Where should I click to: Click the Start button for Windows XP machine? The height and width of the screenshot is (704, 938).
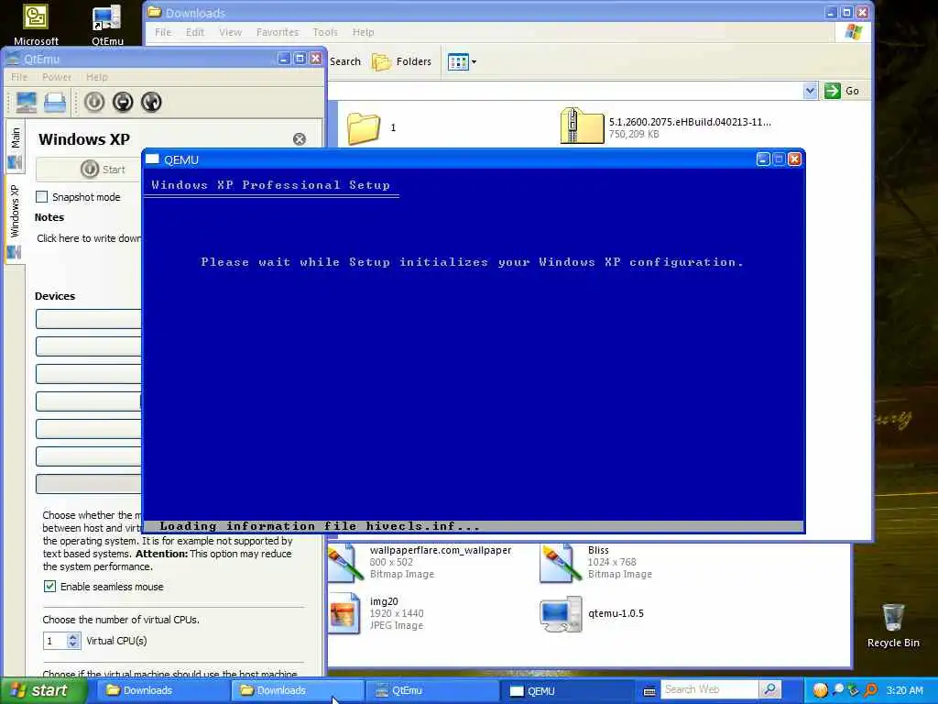pos(90,170)
